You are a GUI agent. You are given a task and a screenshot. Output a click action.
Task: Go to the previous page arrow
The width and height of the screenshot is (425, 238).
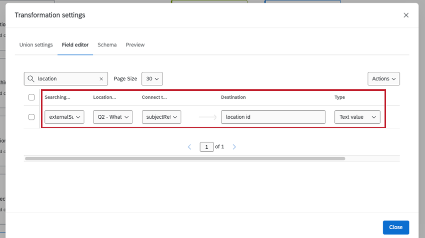(x=189, y=147)
